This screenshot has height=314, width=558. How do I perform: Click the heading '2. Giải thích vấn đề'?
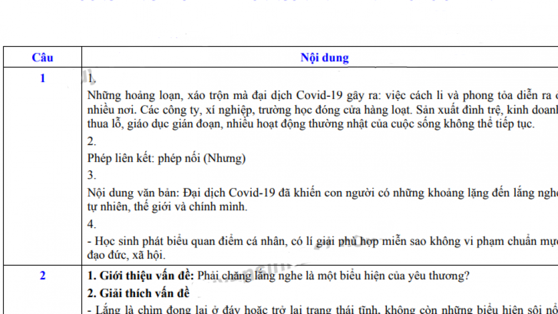click(x=138, y=293)
